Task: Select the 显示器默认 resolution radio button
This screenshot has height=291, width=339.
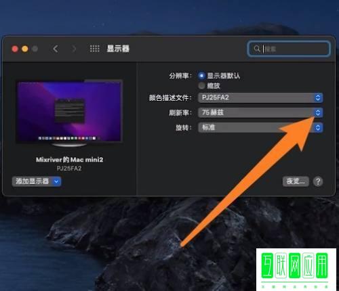Action: tap(201, 76)
